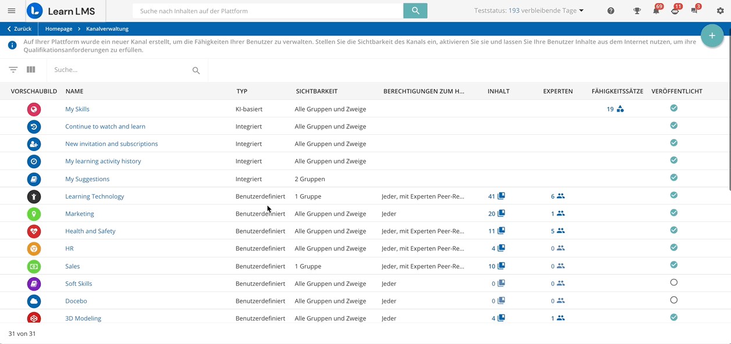This screenshot has width=731, height=344.
Task: Open the notifications bell icon
Action: click(656, 11)
